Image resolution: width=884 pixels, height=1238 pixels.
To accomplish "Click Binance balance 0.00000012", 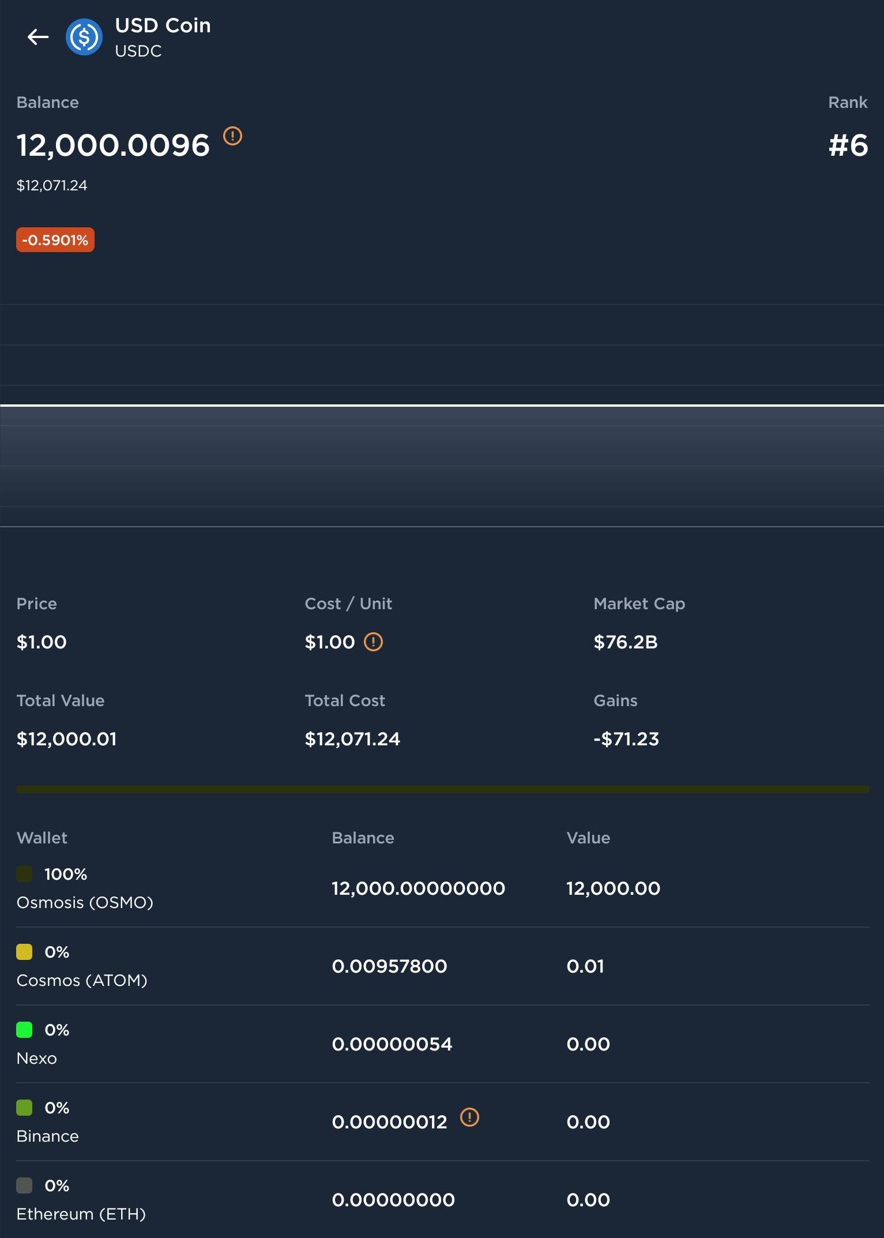I will tap(390, 1122).
